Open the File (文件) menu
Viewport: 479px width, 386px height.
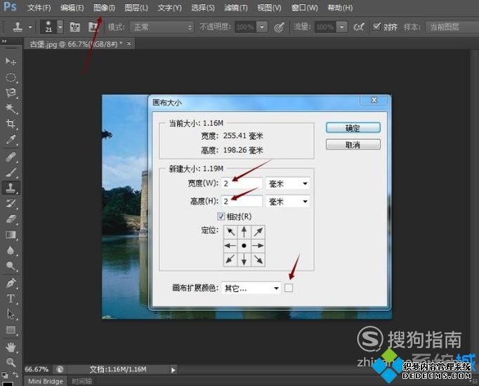click(x=39, y=8)
